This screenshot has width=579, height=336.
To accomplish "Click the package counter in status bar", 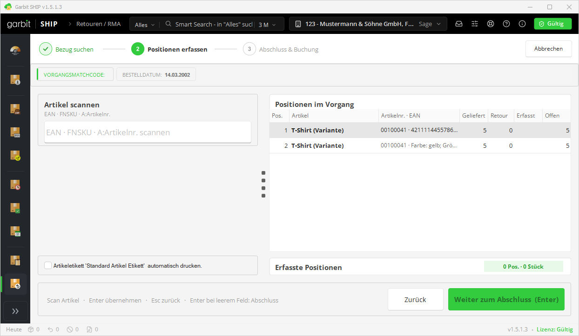I will 34,329.
